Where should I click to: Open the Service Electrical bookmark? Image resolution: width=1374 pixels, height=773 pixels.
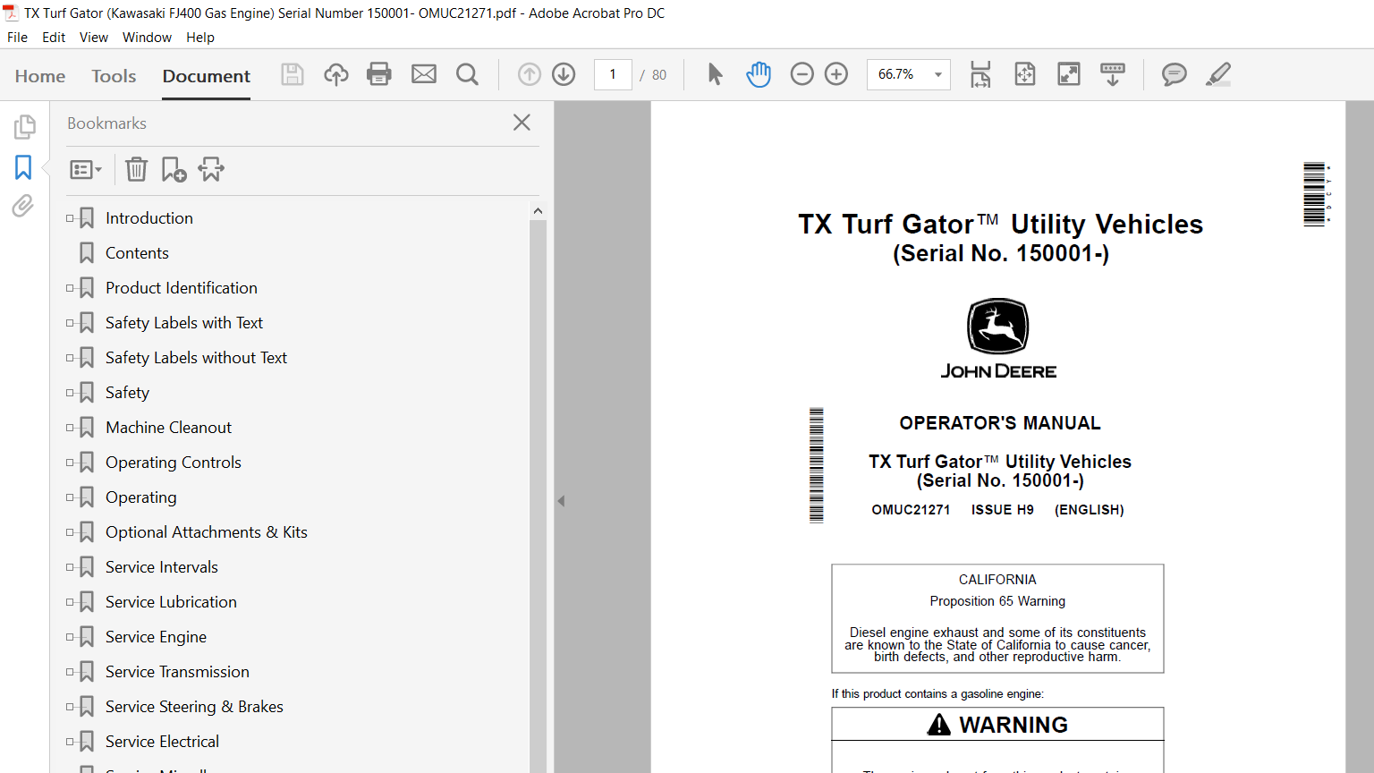click(162, 742)
